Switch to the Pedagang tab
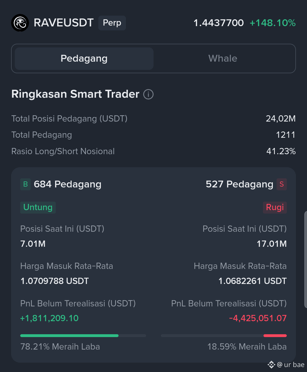The width and height of the screenshot is (307, 372). coord(84,58)
